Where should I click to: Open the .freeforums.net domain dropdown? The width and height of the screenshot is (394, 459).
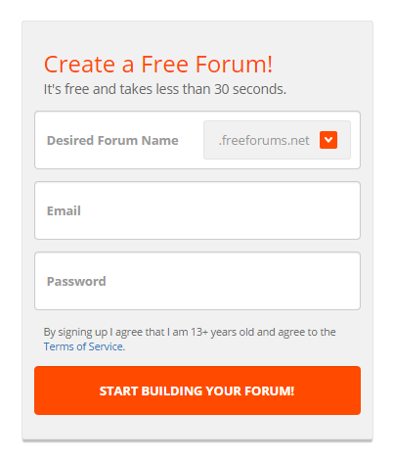pyautogui.click(x=277, y=140)
